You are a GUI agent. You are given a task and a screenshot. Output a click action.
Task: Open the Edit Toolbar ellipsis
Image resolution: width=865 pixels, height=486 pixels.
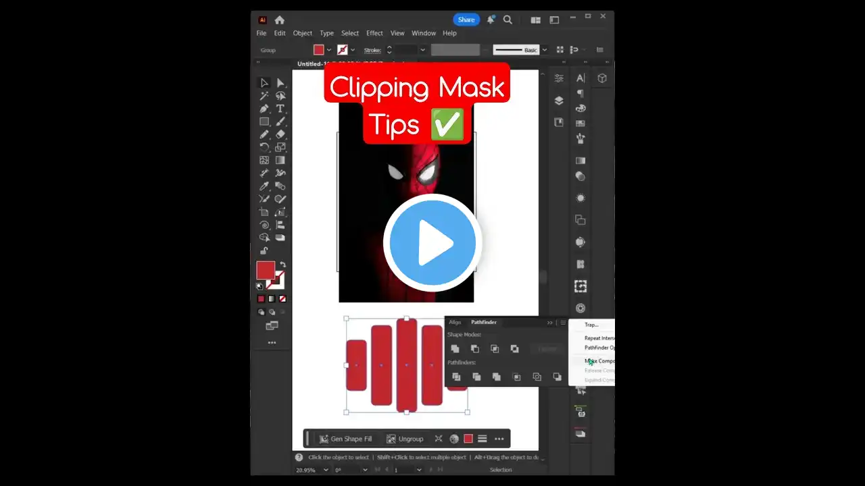(x=272, y=343)
